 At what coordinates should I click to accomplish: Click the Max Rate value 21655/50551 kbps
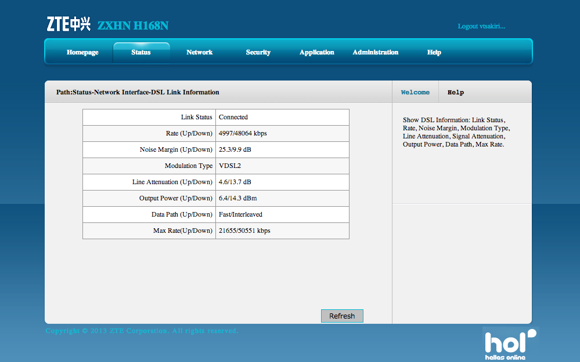tap(244, 231)
